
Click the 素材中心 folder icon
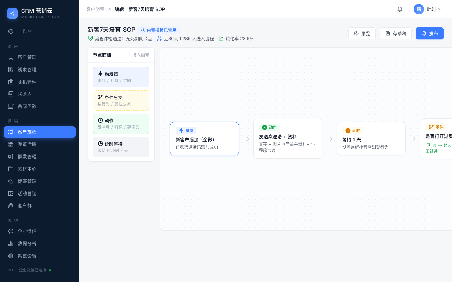(x=11, y=169)
